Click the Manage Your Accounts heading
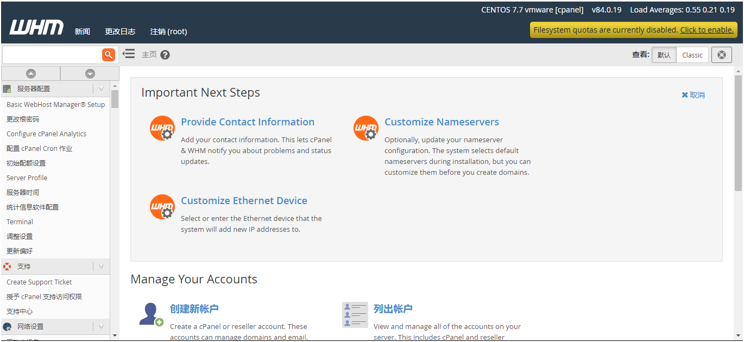 click(x=194, y=280)
